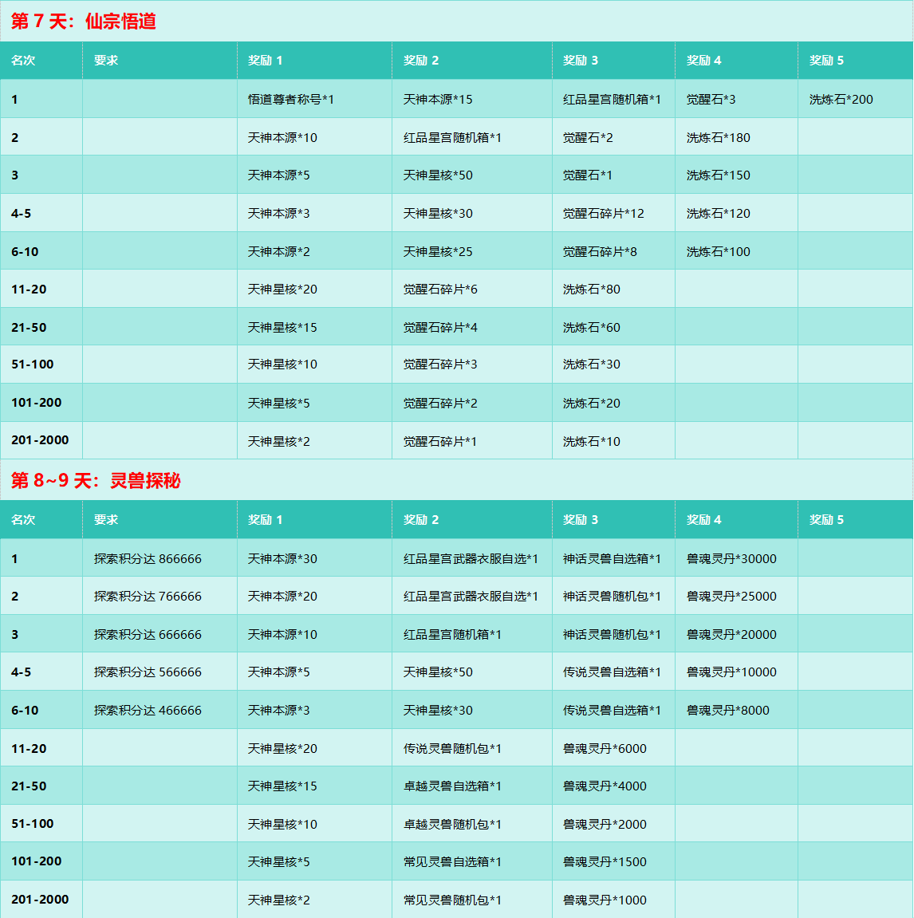Select the cell 常见灵兽随机包*1
Image resolution: width=914 pixels, height=918 pixels.
[472, 900]
